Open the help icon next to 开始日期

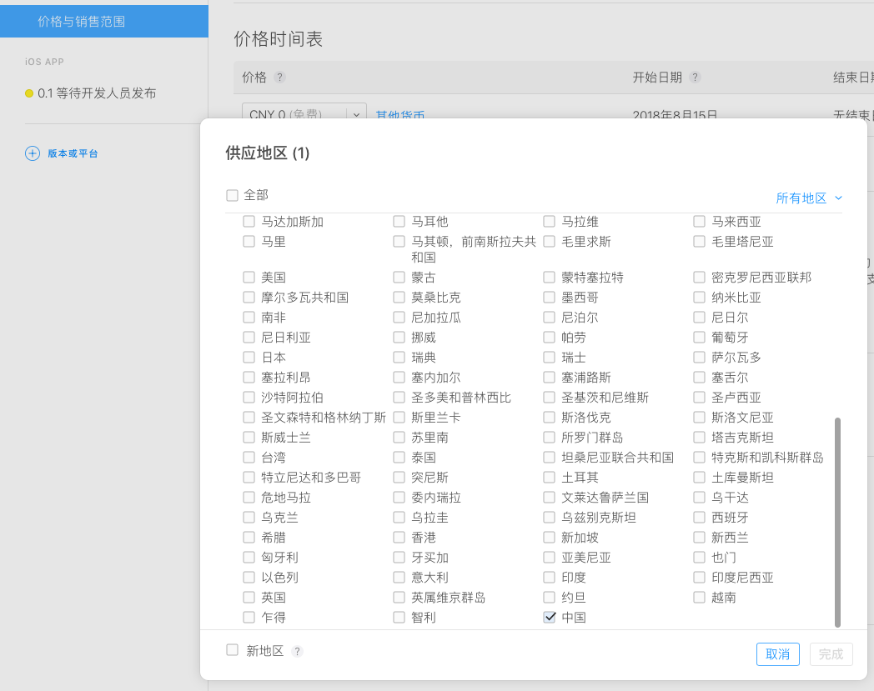(x=695, y=78)
